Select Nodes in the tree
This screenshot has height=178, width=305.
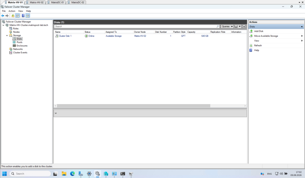pos(16,32)
